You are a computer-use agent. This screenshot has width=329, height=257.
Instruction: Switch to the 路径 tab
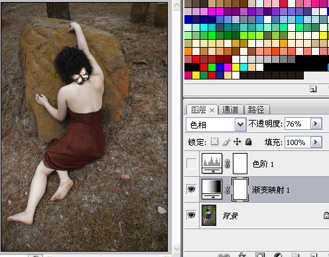coord(256,109)
